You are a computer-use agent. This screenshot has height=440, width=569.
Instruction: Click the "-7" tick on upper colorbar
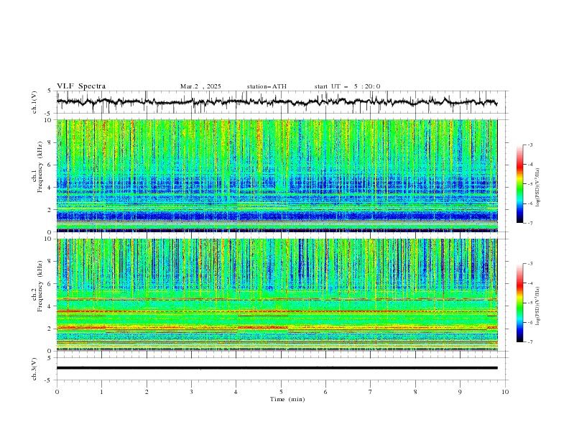pyautogui.click(x=529, y=223)
